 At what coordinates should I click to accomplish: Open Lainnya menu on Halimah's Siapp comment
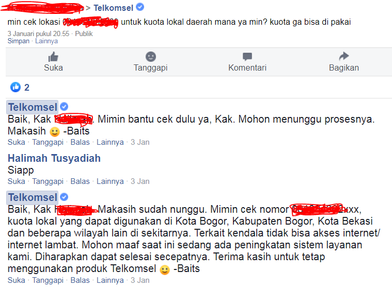(x=110, y=181)
